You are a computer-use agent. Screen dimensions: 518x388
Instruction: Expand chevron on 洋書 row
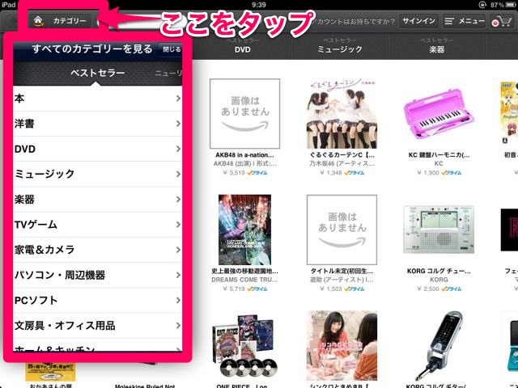click(x=178, y=124)
